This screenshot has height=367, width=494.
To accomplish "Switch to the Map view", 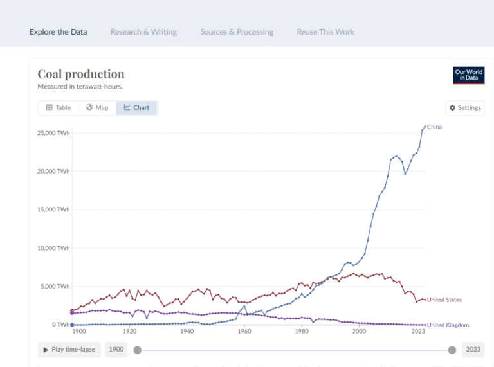I will tap(97, 107).
